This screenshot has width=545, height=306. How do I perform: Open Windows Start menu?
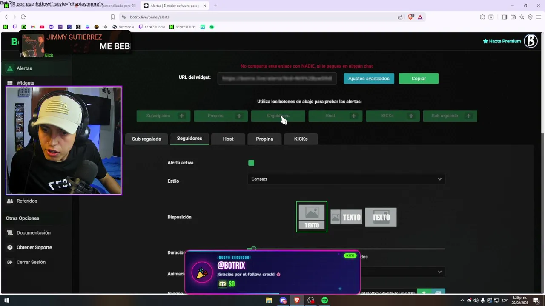[7, 300]
